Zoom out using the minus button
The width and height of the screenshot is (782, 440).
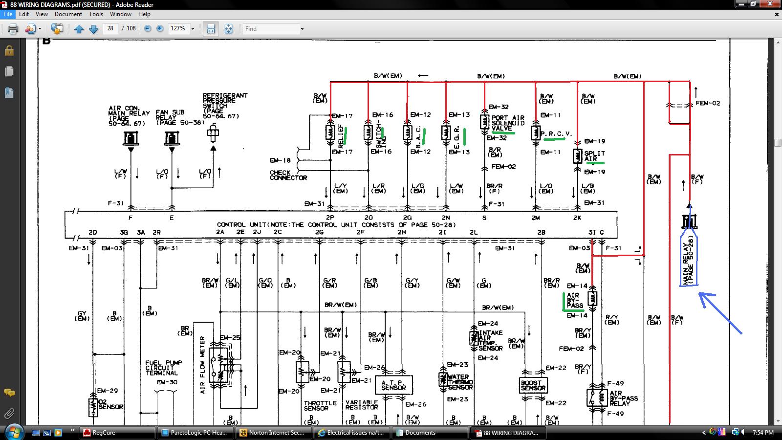(148, 29)
